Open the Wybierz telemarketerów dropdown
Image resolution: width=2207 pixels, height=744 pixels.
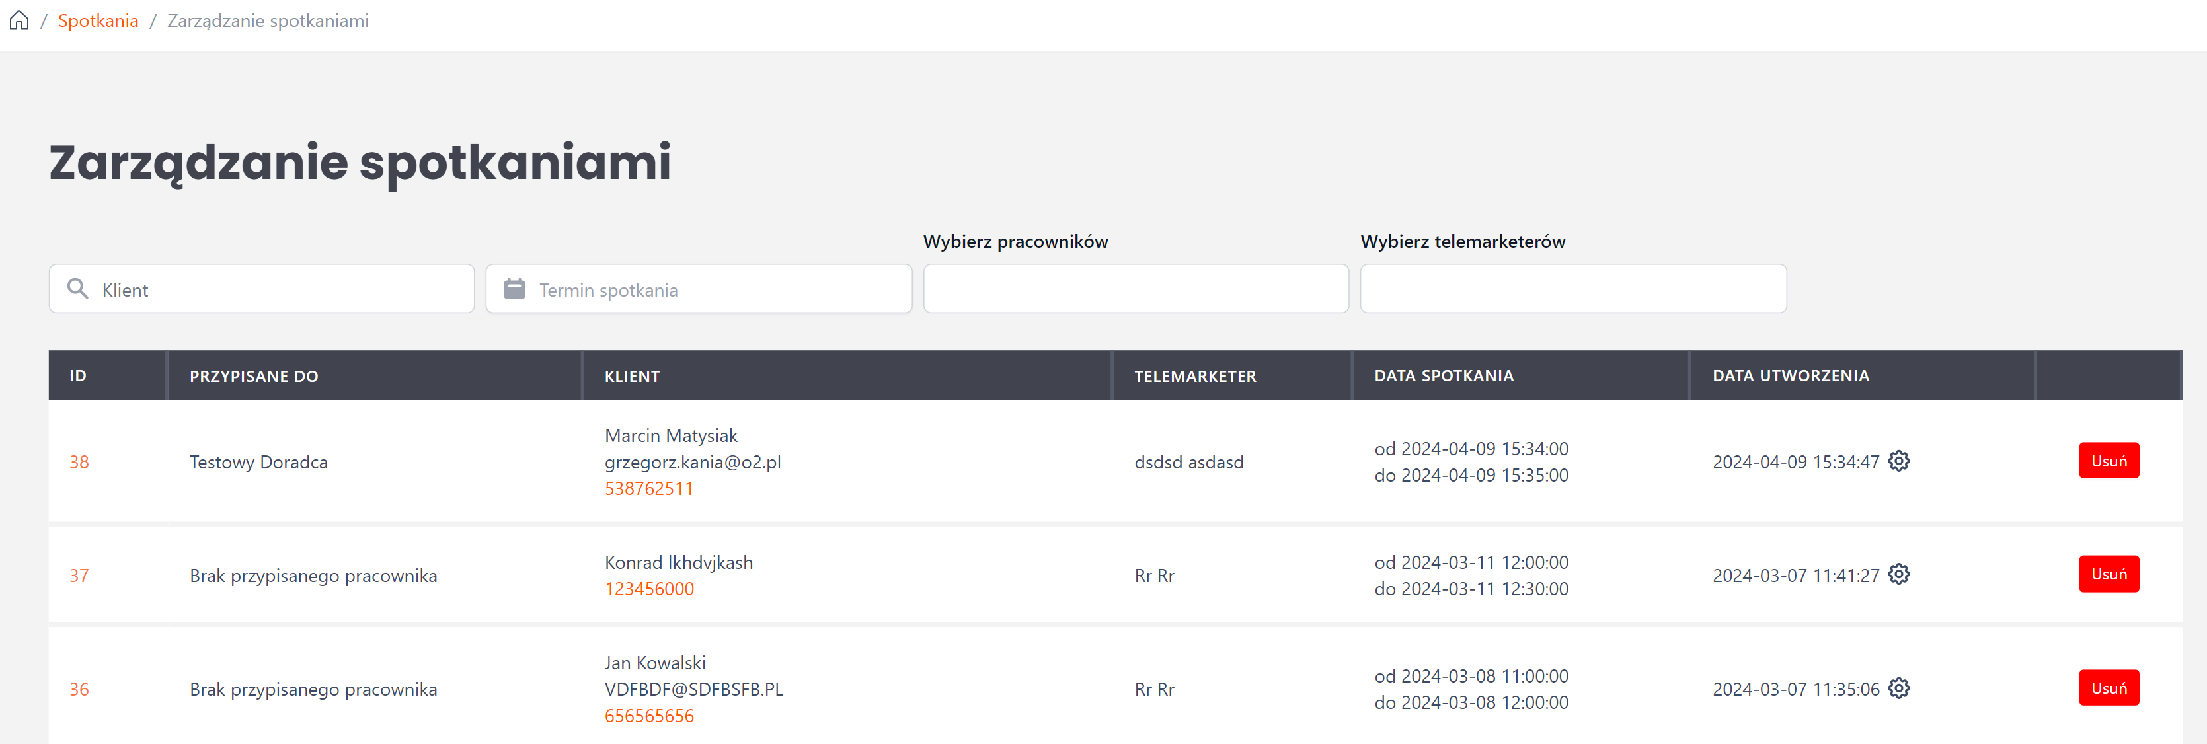pyautogui.click(x=1572, y=289)
